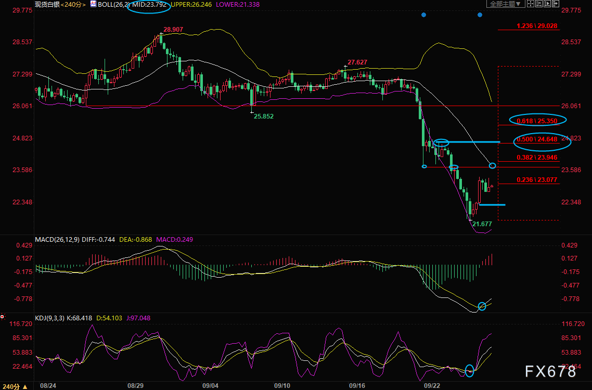This screenshot has width=592, height=390.
Task: Click the DIFF:-0.744 value
Action: click(x=98, y=239)
